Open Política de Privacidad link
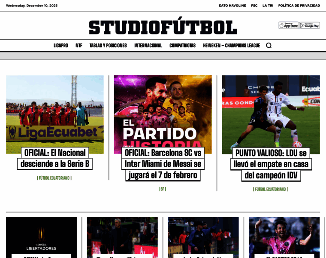The width and height of the screenshot is (326, 258). [x=299, y=6]
